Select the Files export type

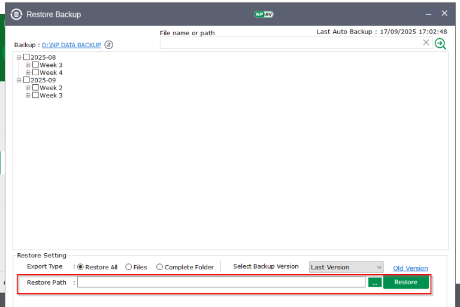[x=129, y=267]
